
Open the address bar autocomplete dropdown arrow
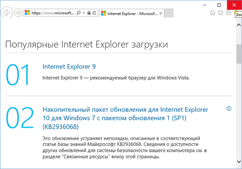[x=84, y=13]
